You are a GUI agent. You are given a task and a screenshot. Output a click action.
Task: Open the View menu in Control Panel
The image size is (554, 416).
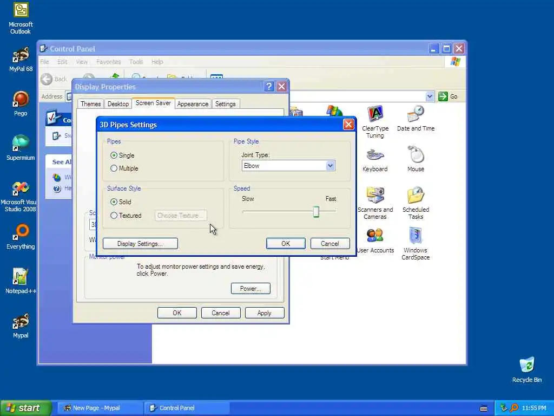click(82, 62)
